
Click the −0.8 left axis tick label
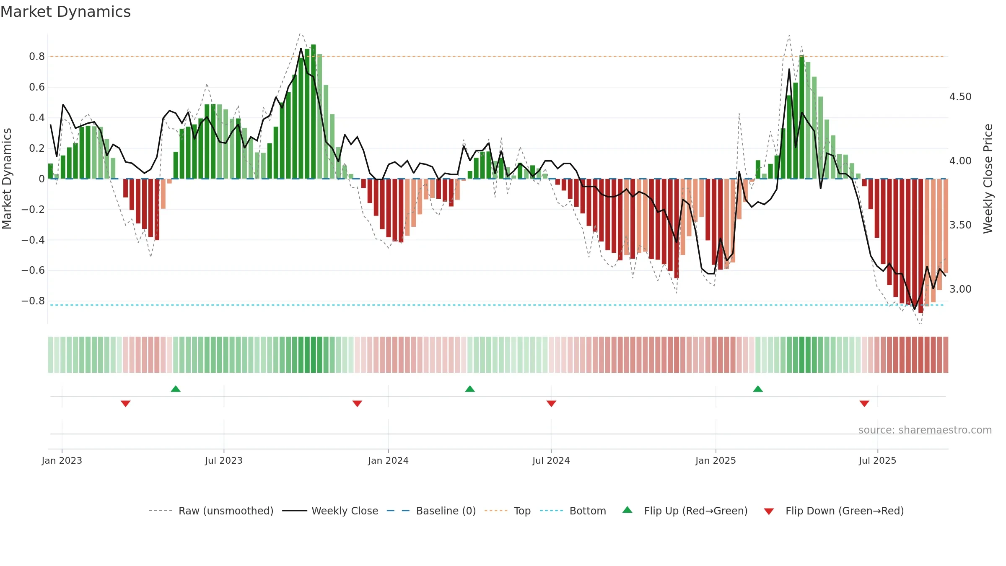click(x=33, y=301)
